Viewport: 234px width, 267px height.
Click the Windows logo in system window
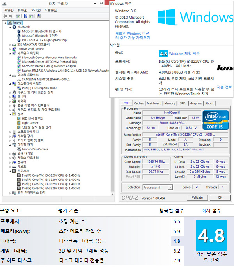[x=167, y=17]
